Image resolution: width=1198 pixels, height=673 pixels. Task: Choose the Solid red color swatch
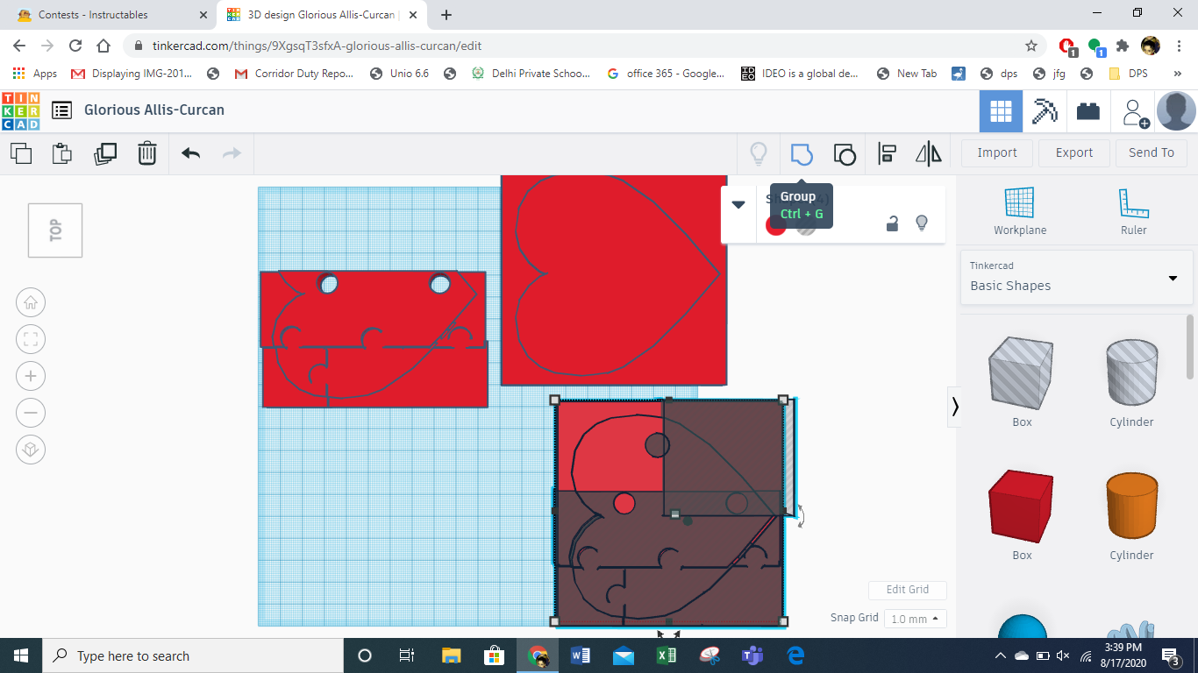coord(775,225)
